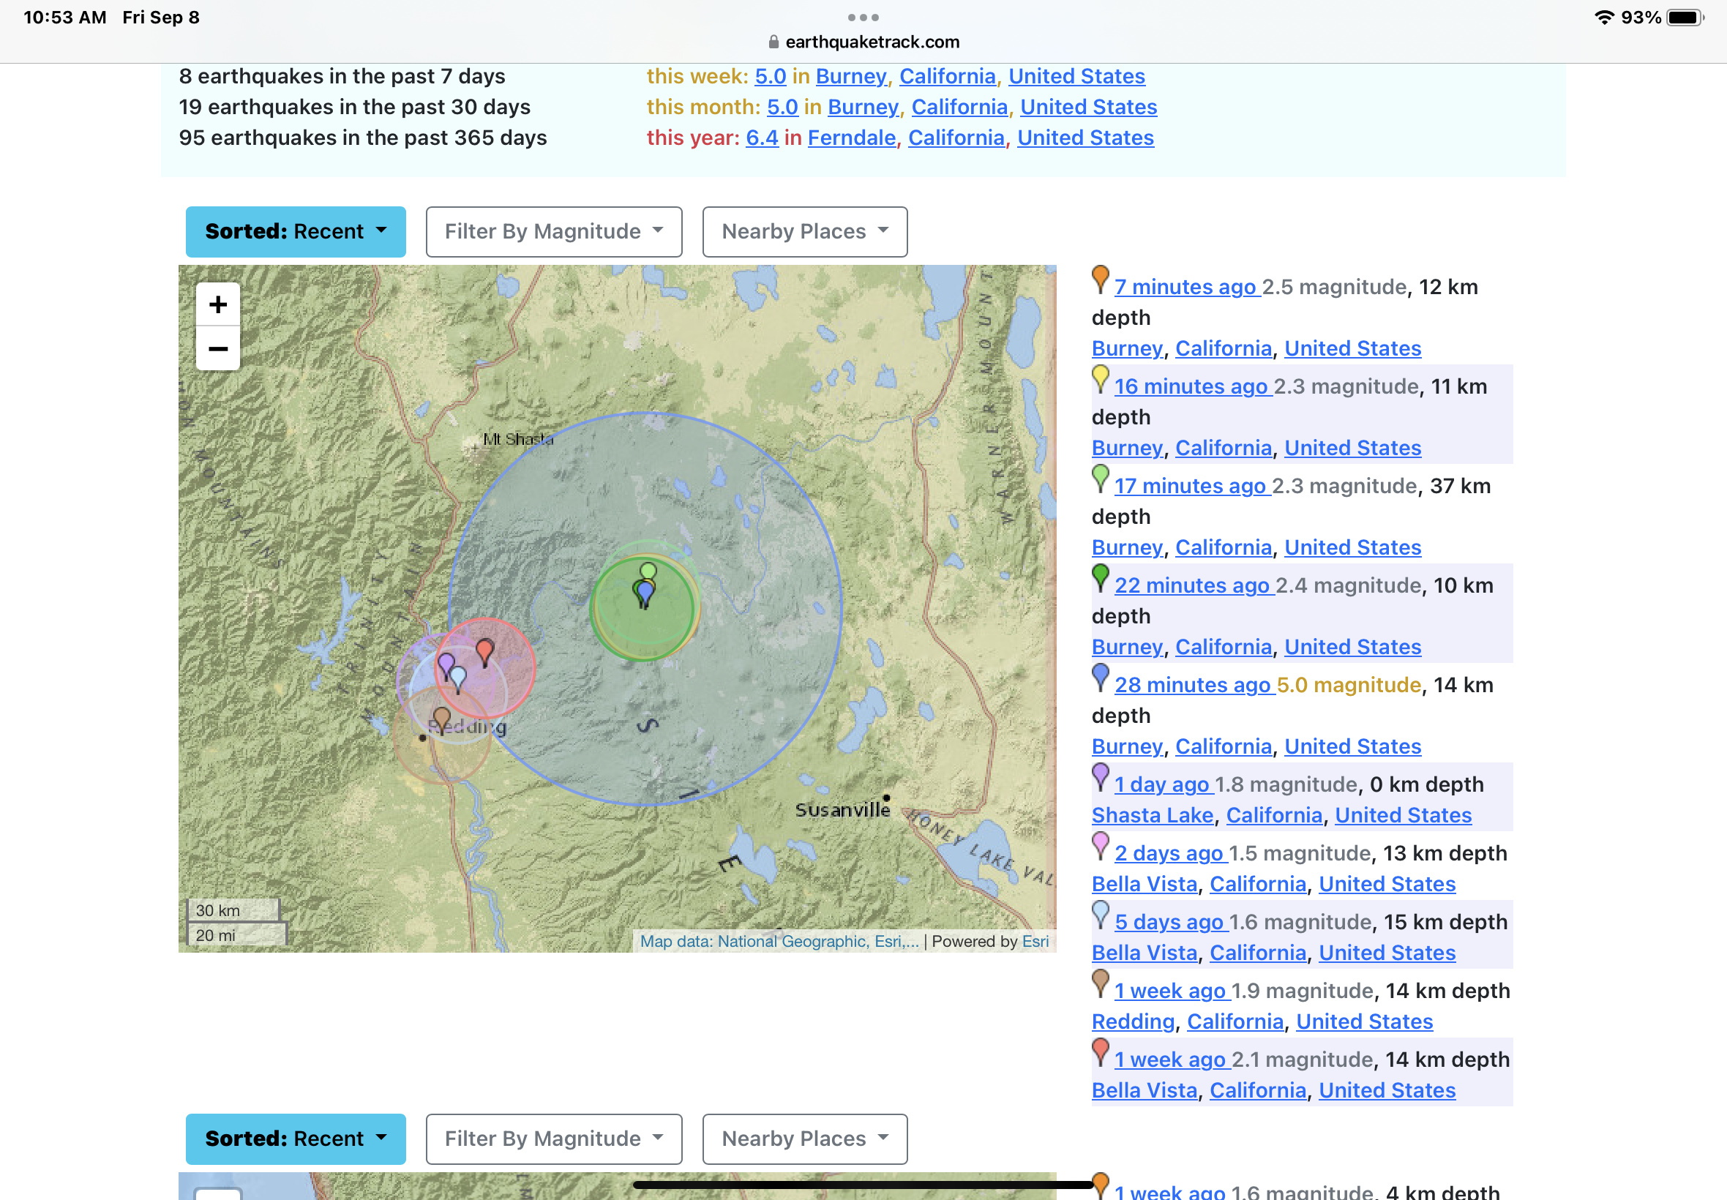The width and height of the screenshot is (1727, 1200).
Task: Open the top Nearby Places dropdown
Action: 804,231
